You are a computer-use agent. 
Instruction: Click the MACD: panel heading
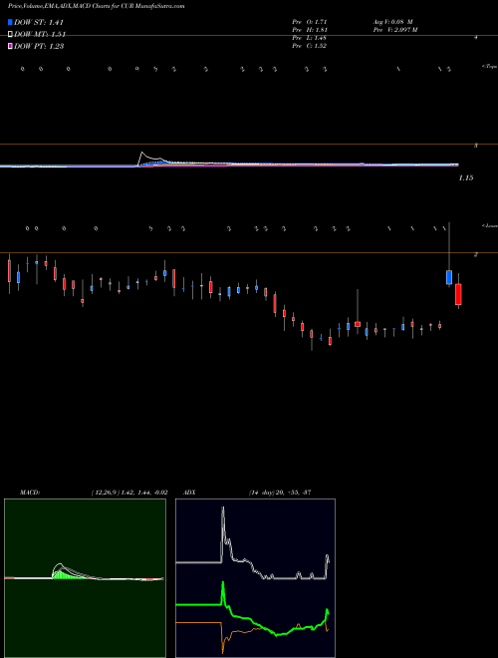(x=30, y=493)
